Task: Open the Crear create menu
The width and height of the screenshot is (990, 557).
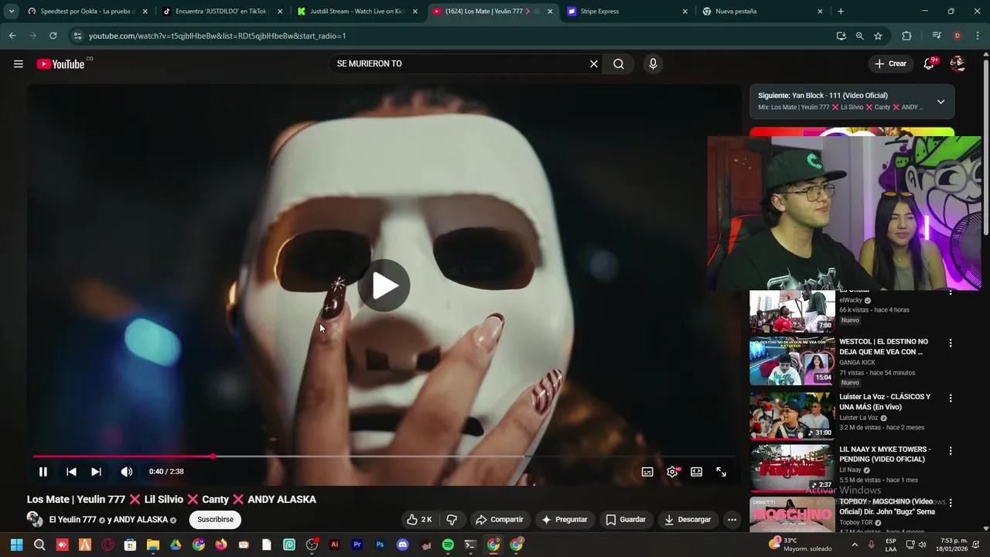Action: pos(890,63)
